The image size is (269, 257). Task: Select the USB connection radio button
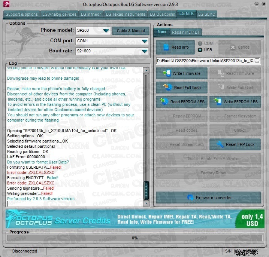(200, 50)
